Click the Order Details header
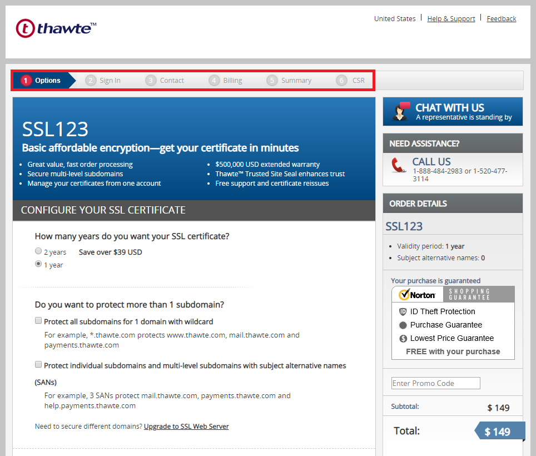 pyautogui.click(x=453, y=204)
